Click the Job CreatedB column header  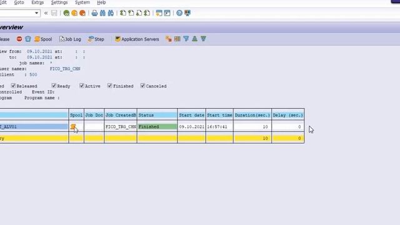[121, 115]
